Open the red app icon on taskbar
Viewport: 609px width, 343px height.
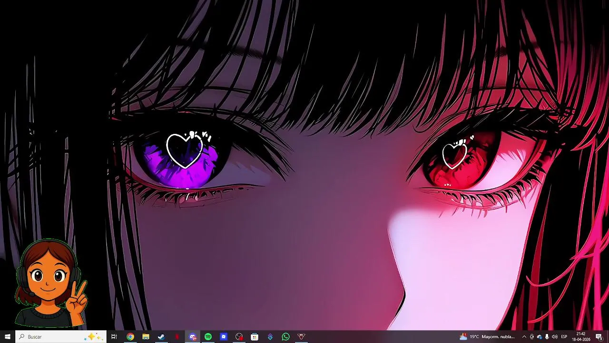177,337
